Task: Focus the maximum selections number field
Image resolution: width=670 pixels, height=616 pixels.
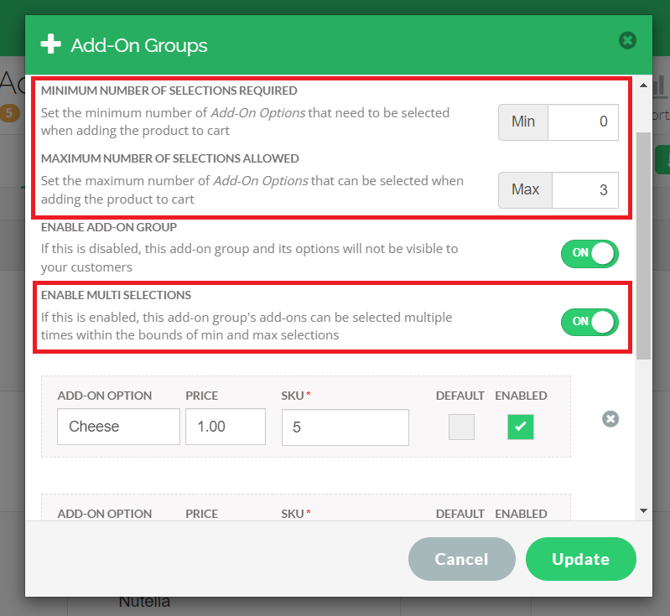Action: 583,189
